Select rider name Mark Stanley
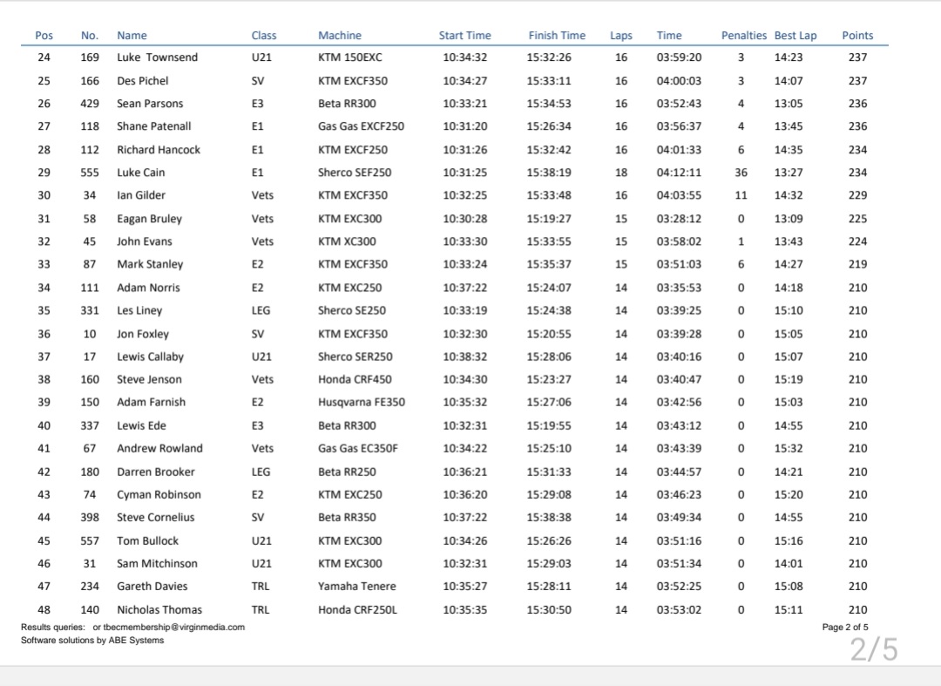Viewport: 941px width, 686px height. (x=150, y=264)
